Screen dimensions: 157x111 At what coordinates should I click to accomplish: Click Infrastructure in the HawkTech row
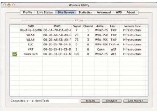[132, 54]
